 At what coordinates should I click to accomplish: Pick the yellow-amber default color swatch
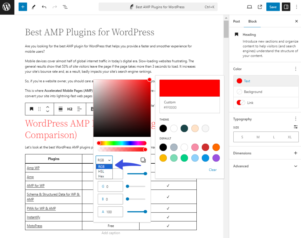[x=163, y=158]
